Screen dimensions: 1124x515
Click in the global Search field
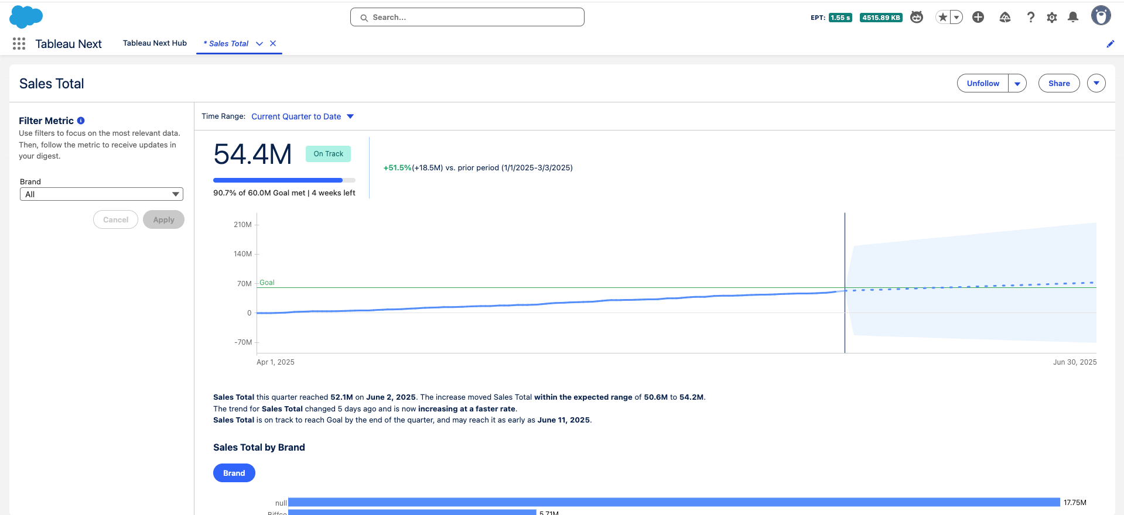467,18
